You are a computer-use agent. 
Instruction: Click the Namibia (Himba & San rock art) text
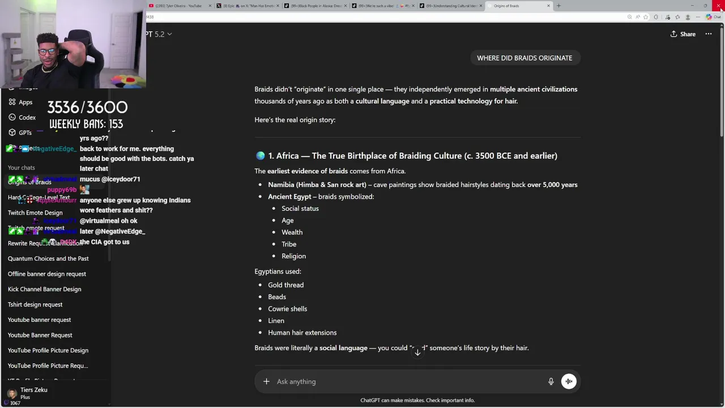317,185
